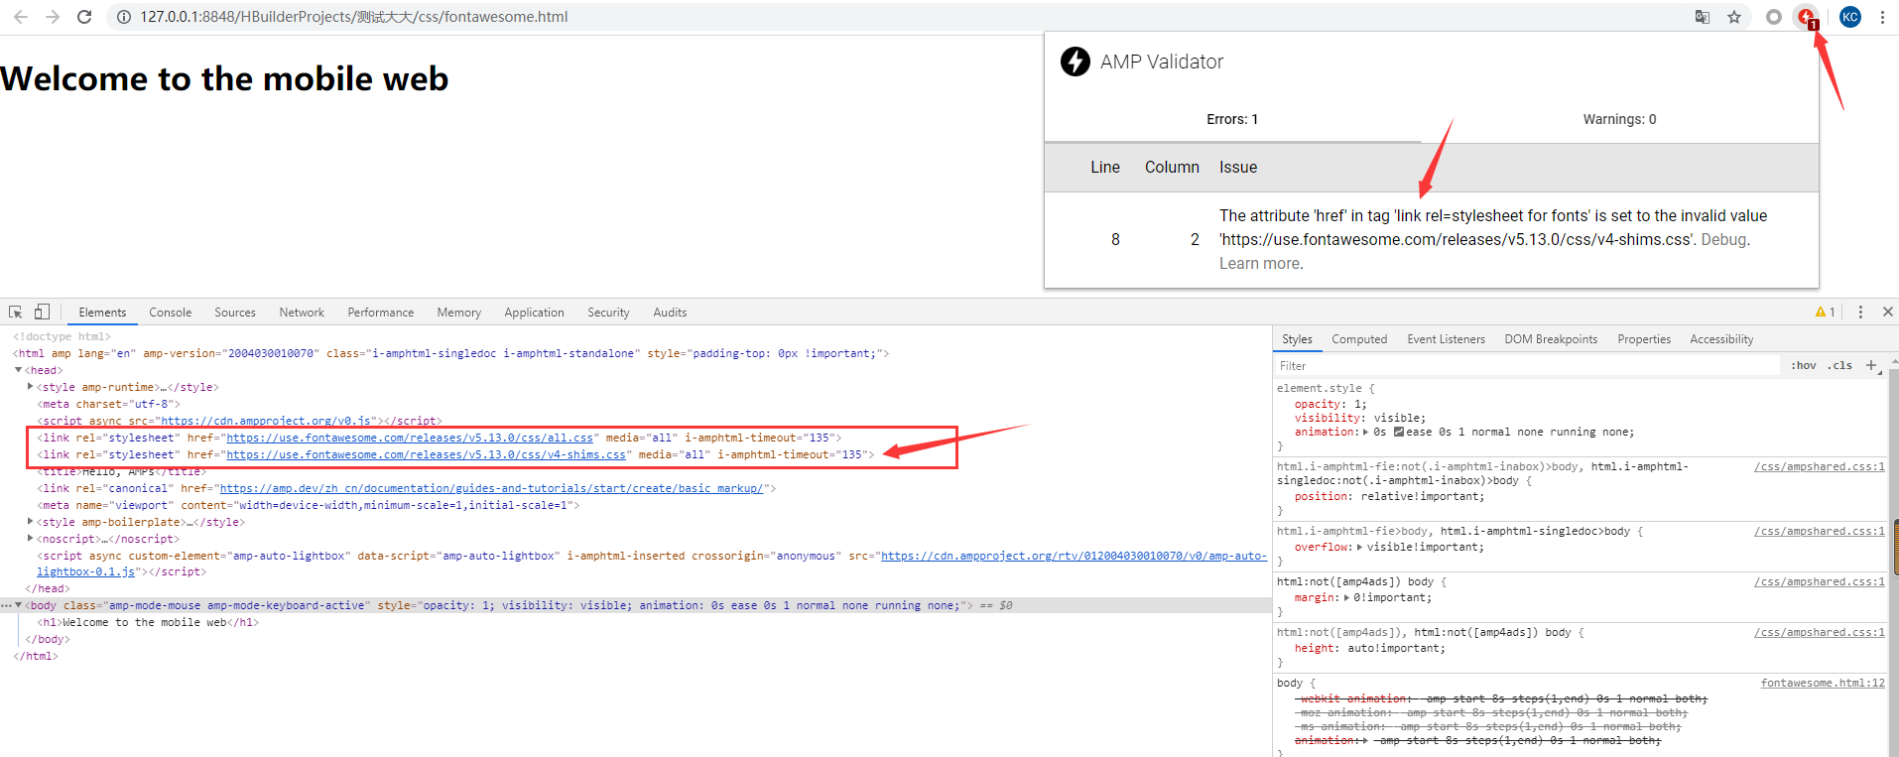This screenshot has height=757, width=1899.
Task: Switch to the Elements tab
Action: click(102, 313)
